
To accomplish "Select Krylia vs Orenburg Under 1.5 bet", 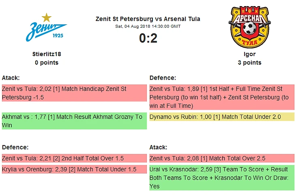I will pos(74,169).
